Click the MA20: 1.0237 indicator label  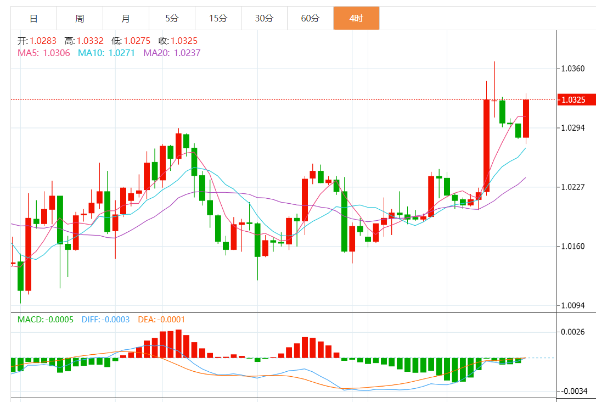pyautogui.click(x=172, y=53)
